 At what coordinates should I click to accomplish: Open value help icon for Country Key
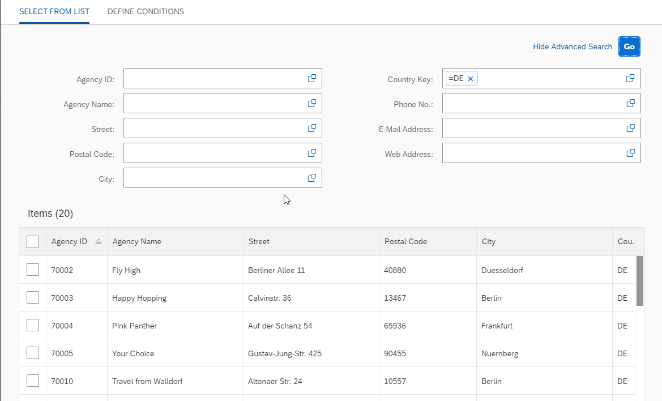pyautogui.click(x=630, y=78)
